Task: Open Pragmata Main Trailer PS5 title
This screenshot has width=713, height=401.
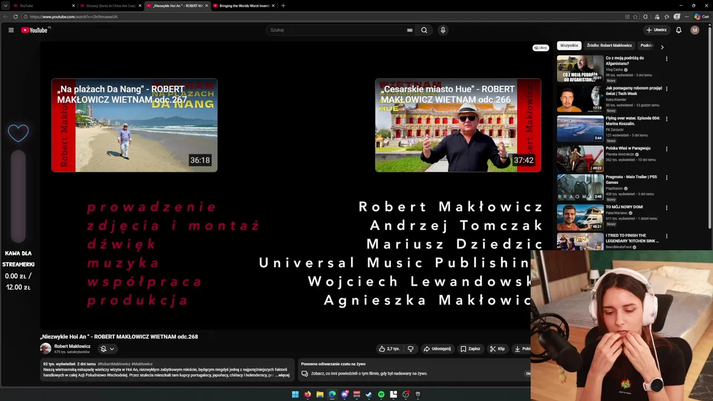Action: click(x=631, y=179)
